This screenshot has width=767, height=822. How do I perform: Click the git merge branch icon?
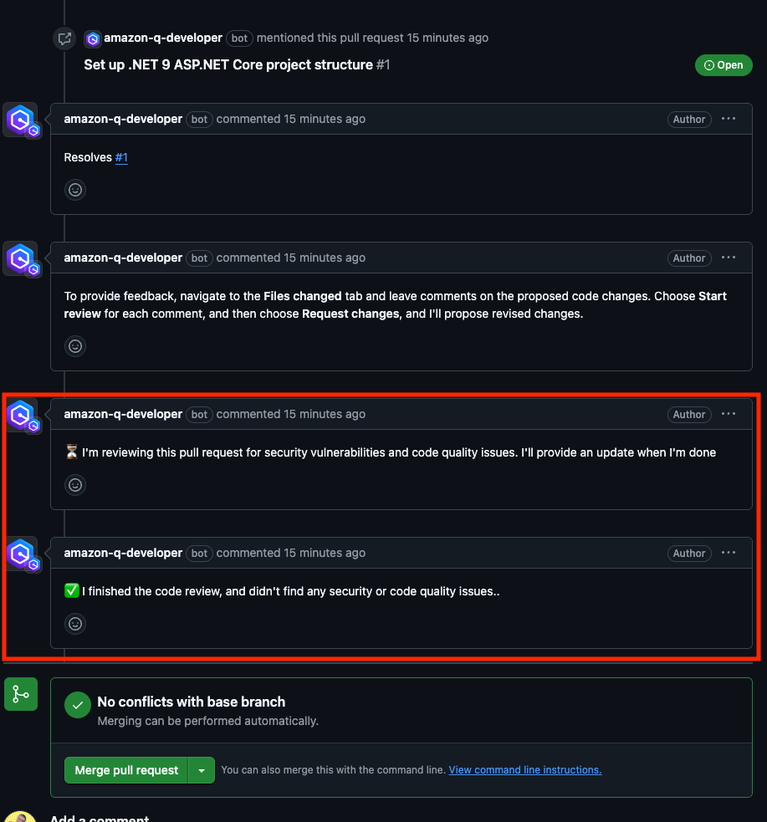pyautogui.click(x=21, y=694)
